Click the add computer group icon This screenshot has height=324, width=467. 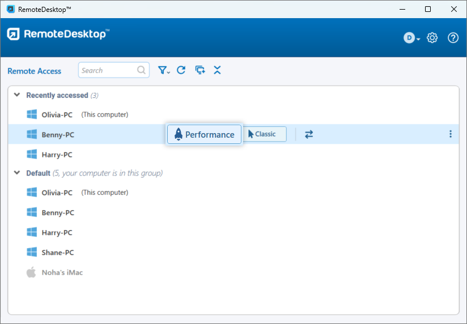[x=199, y=70]
